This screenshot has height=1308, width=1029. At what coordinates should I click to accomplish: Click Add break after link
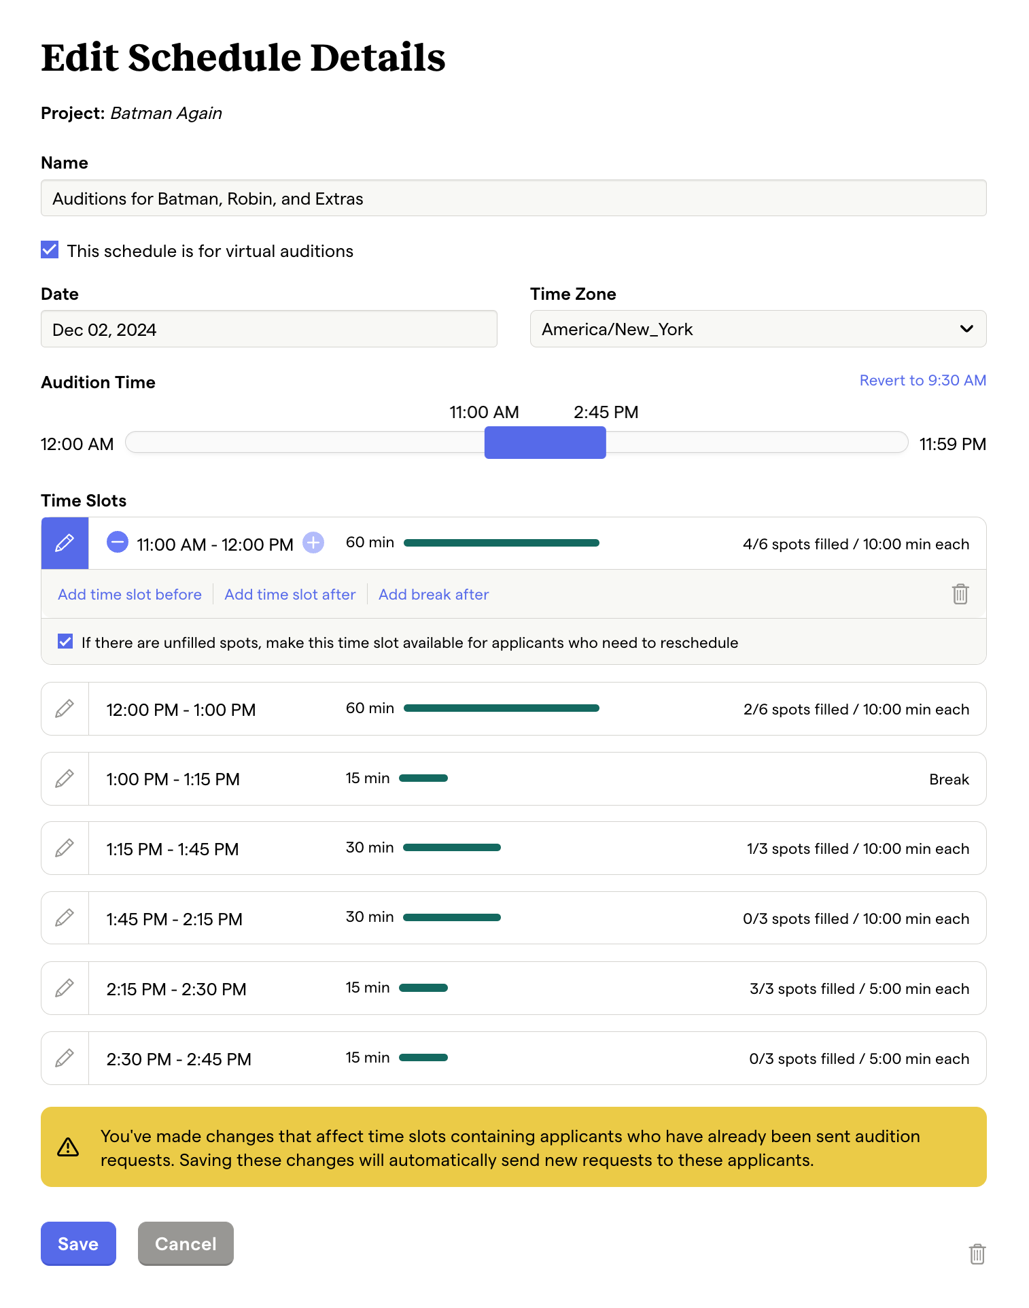(x=434, y=594)
